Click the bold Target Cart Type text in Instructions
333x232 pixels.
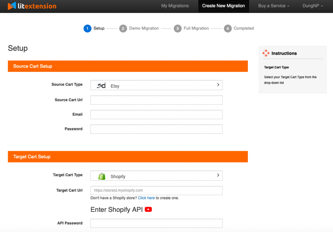pyautogui.click(x=276, y=67)
